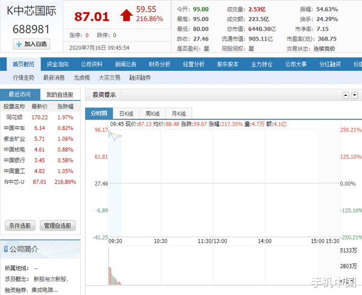Click the 股票名称 column header

[x=14, y=106]
